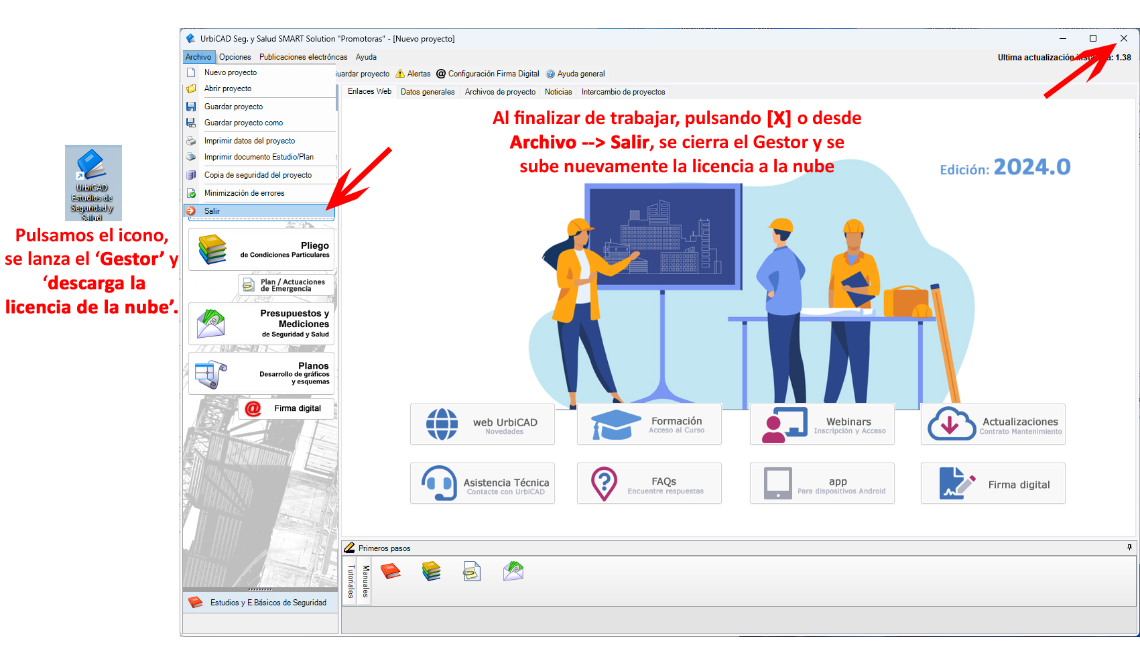This screenshot has height=665, width=1140.
Task: Click the printer icon for Imprimir datos
Action: click(x=191, y=141)
